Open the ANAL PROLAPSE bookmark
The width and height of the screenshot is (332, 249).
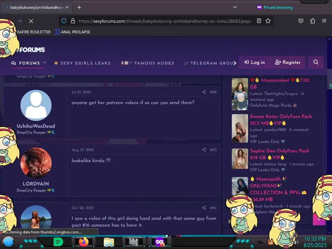[x=73, y=32]
